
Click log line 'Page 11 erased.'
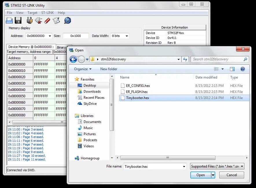[x=27, y=159]
